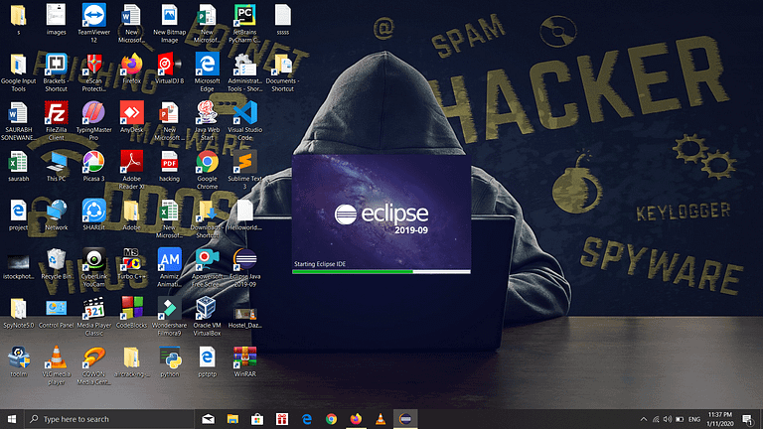Open the TeamViewer 12 desktop icon
The image size is (763, 429).
pyautogui.click(x=94, y=23)
